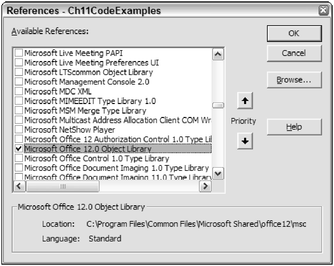This screenshot has width=334, height=266.
Task: Enable the Microsoft MDC XML reference
Action: tap(19, 91)
